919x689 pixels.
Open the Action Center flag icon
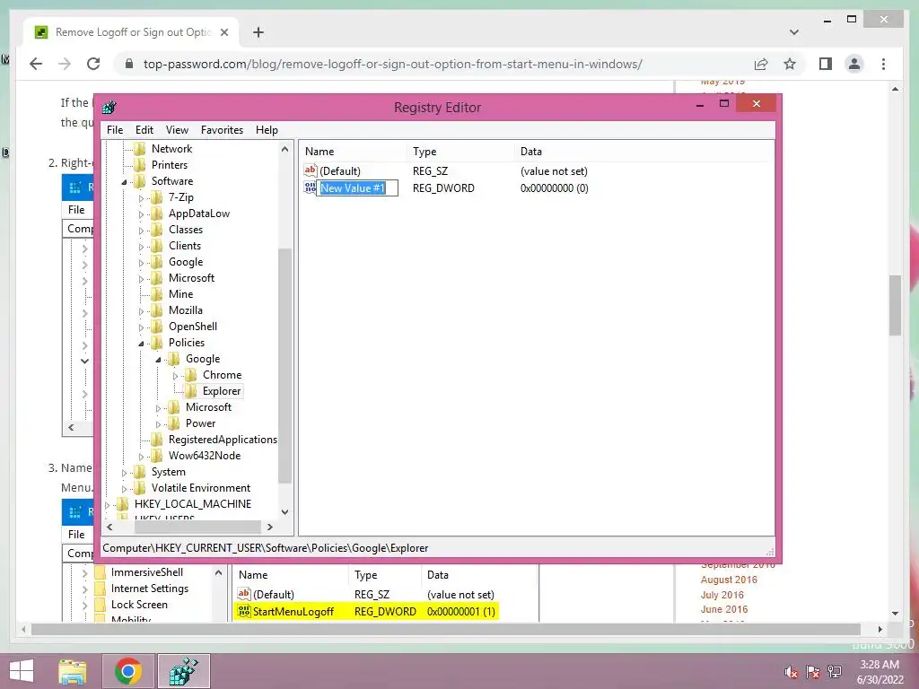[x=812, y=672]
